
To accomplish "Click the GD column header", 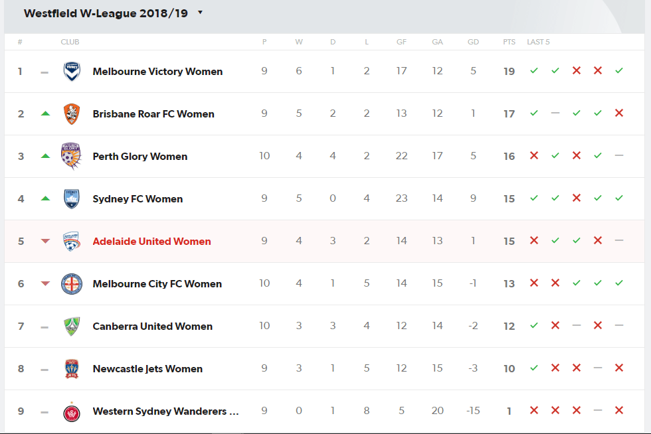I will (x=473, y=42).
